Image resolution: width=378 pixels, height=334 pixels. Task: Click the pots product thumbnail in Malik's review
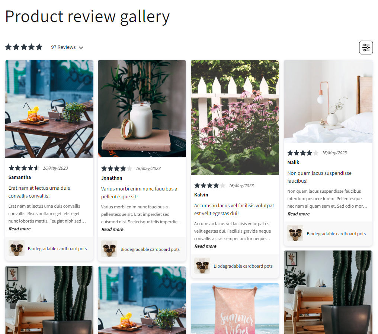click(295, 233)
